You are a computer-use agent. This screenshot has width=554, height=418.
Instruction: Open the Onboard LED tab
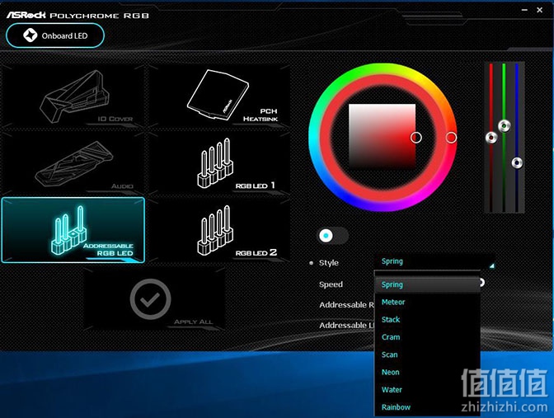[55, 35]
